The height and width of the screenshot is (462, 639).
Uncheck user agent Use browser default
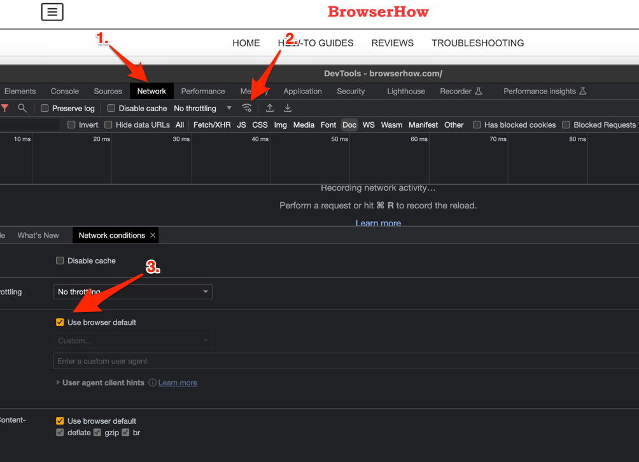click(x=60, y=322)
